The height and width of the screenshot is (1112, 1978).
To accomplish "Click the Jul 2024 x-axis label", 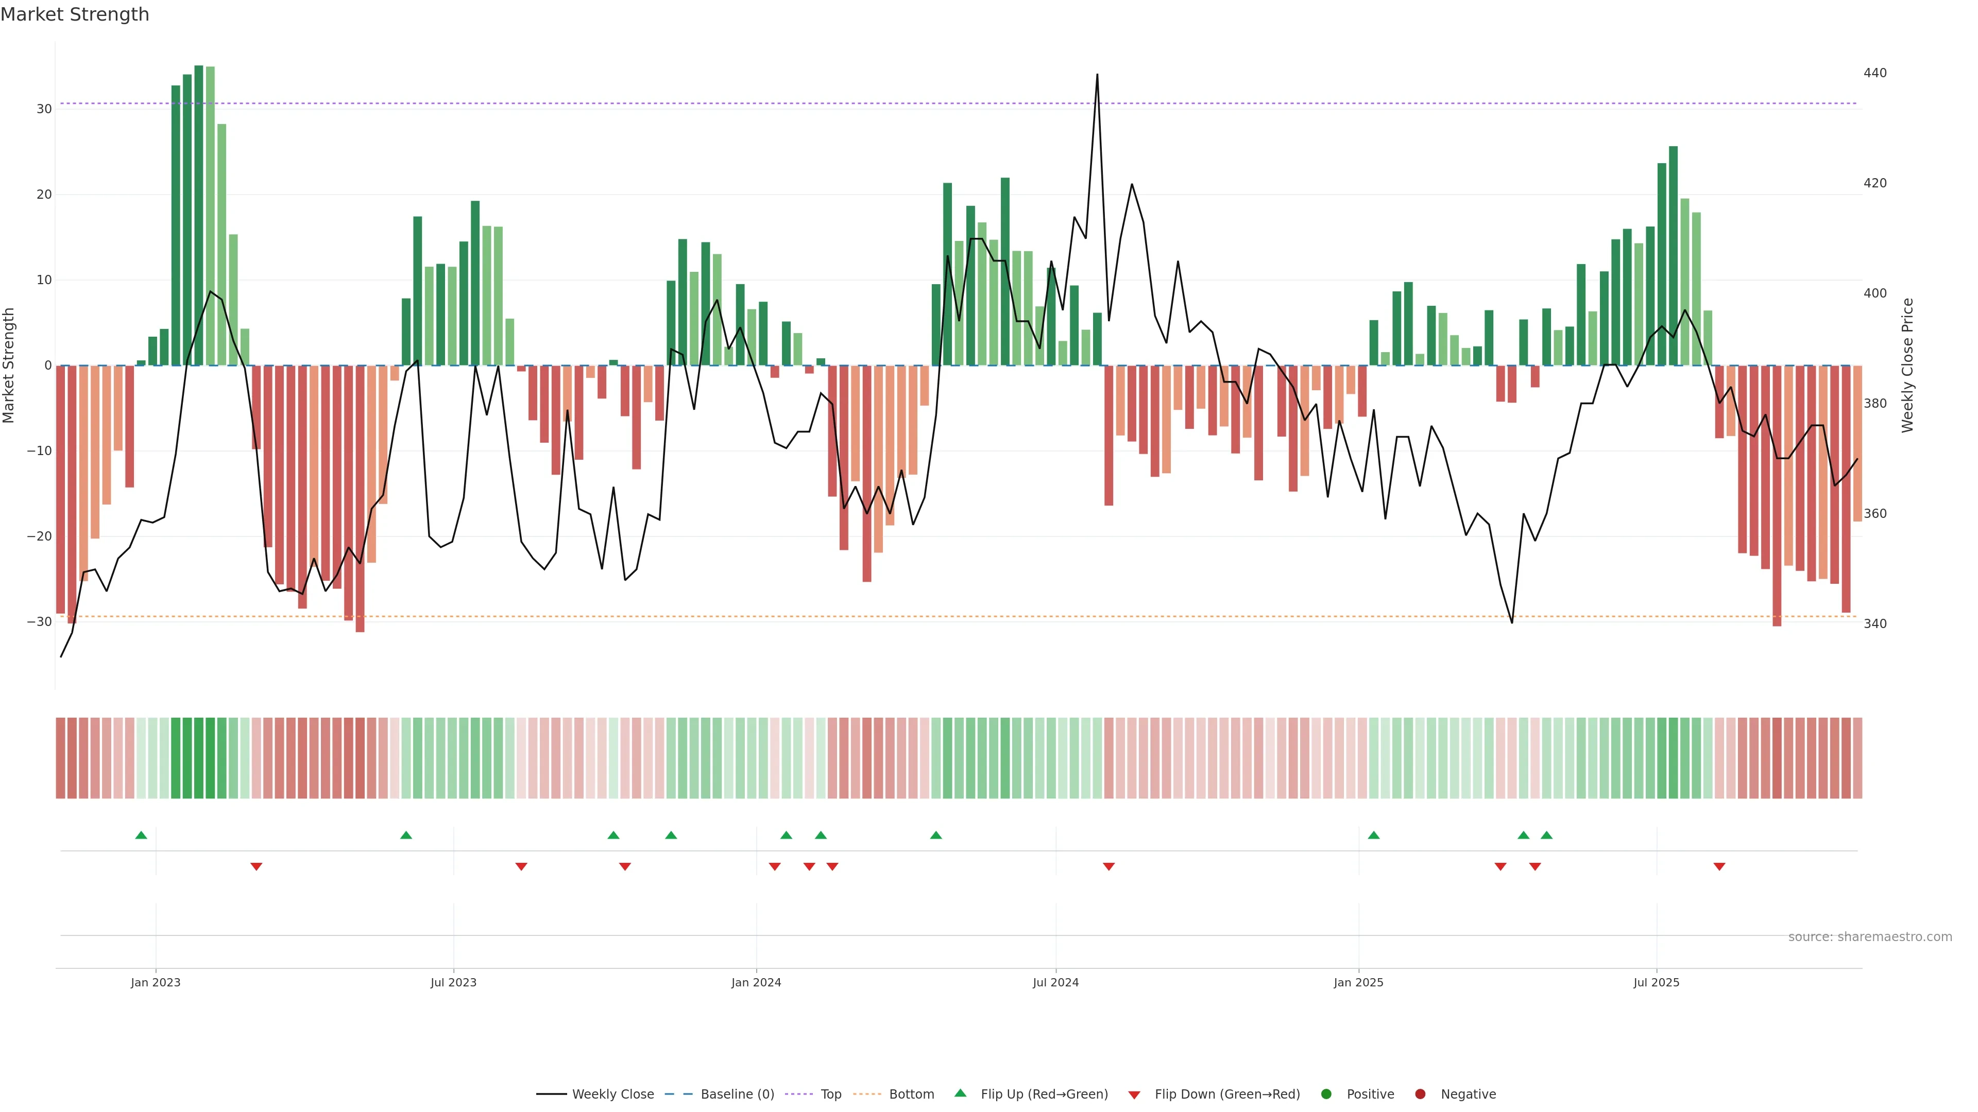I will pyautogui.click(x=1055, y=982).
